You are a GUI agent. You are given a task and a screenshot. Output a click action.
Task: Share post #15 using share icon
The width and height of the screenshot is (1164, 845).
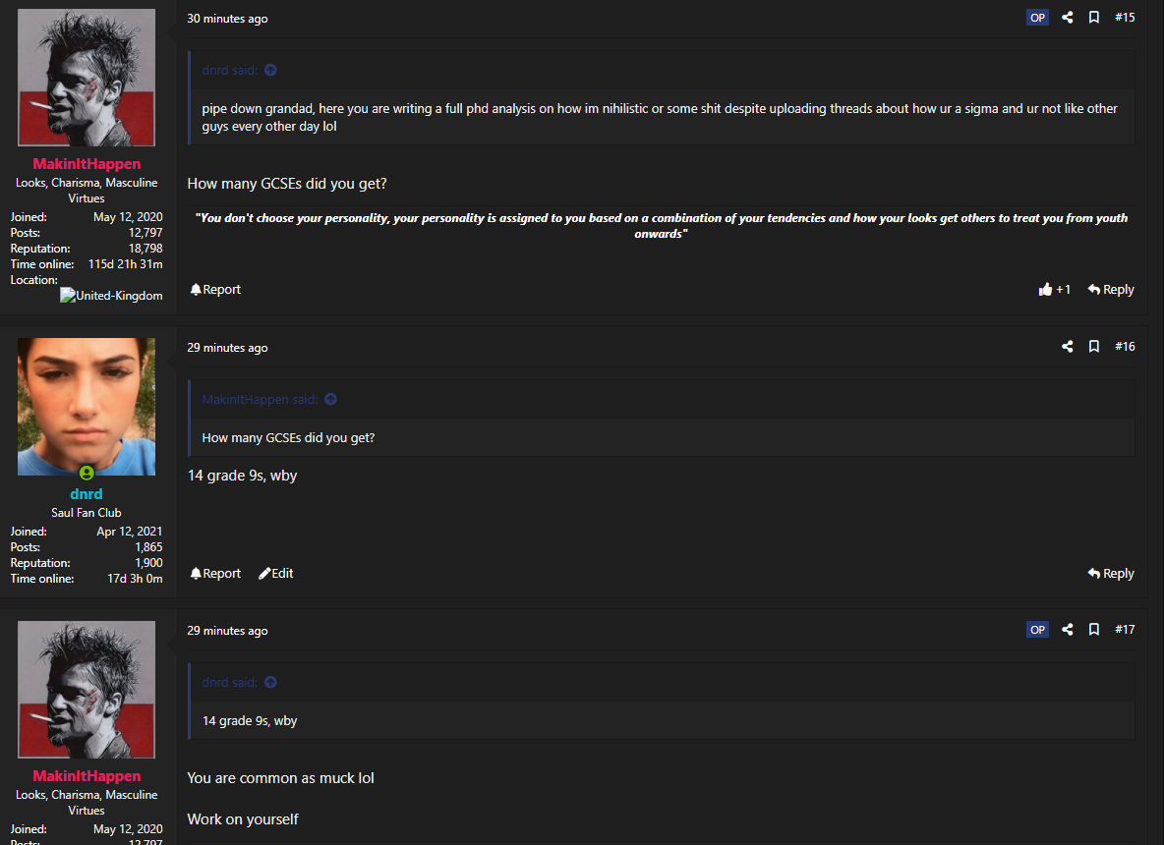click(1067, 17)
